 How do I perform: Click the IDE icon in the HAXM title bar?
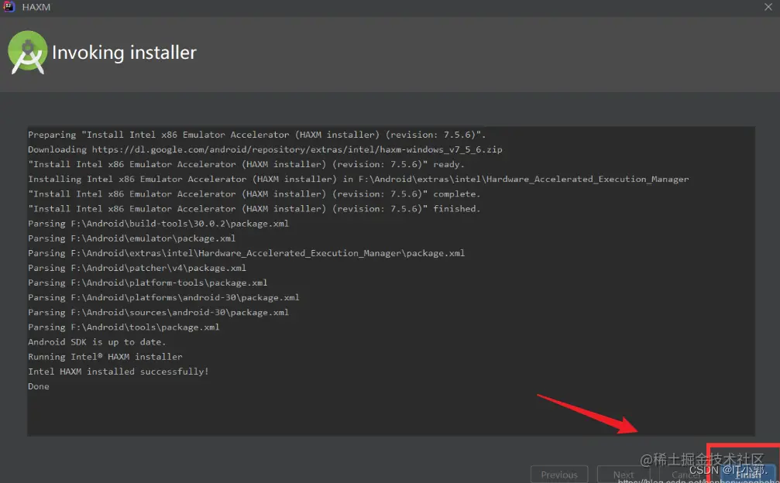pos(9,6)
